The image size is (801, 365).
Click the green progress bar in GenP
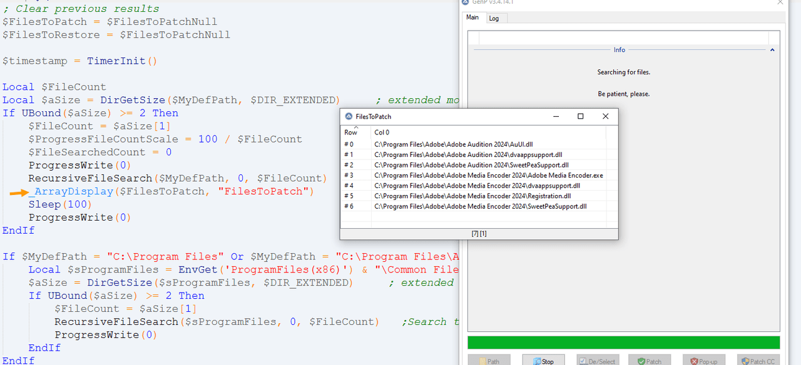click(623, 342)
